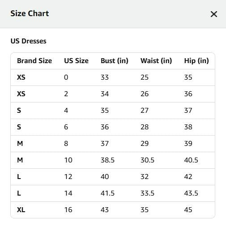Screen dimensions: 226x239
Task: Select hip value 45
Action: (x=188, y=210)
